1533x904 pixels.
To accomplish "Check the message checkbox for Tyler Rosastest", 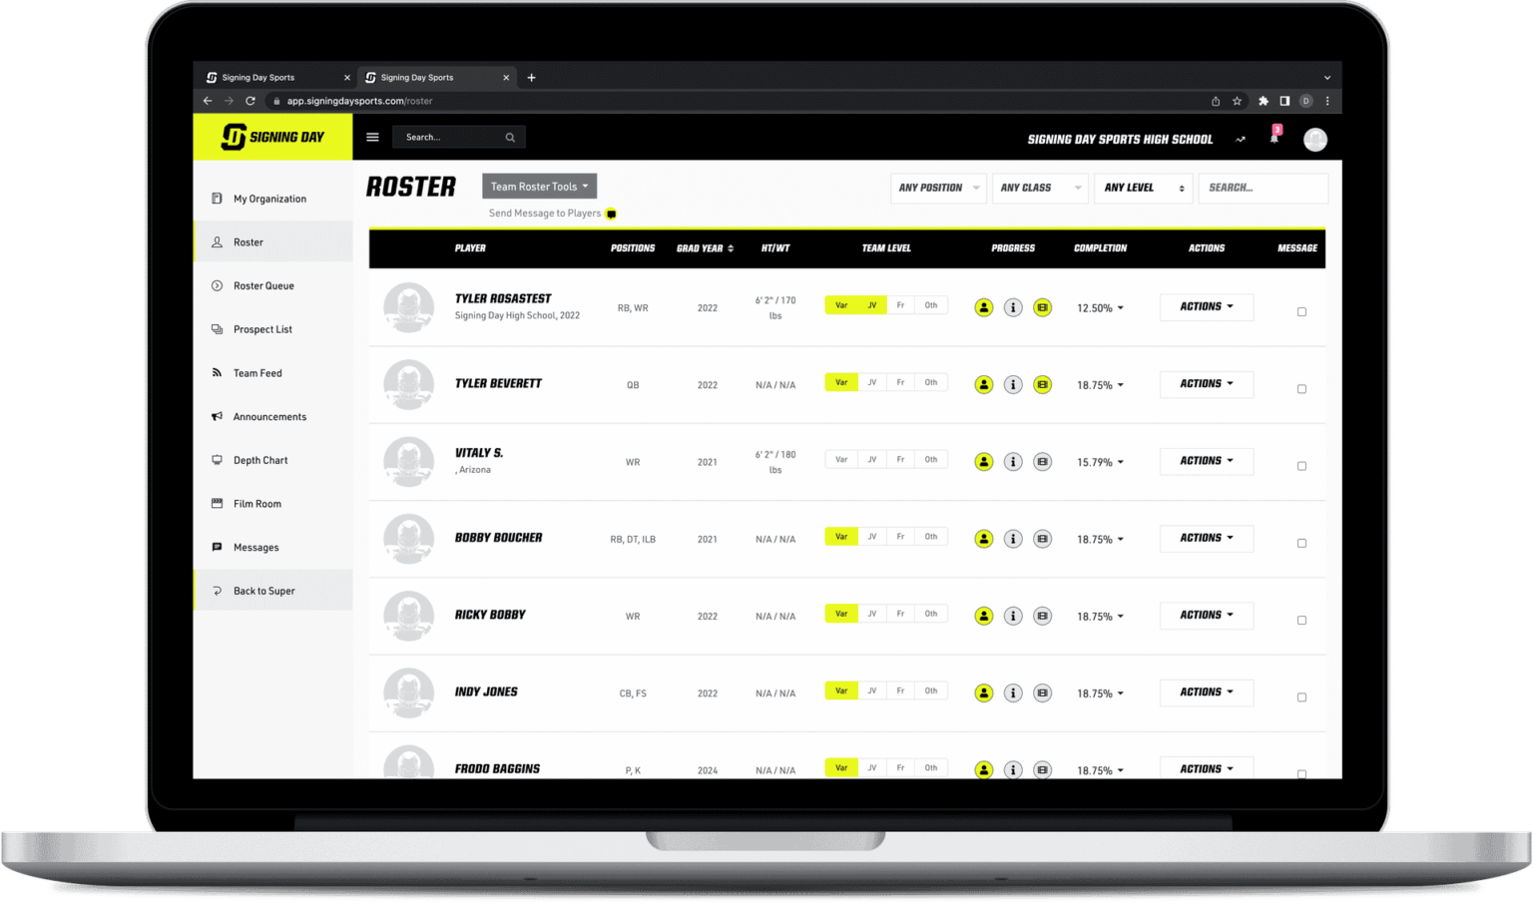I will [x=1301, y=312].
